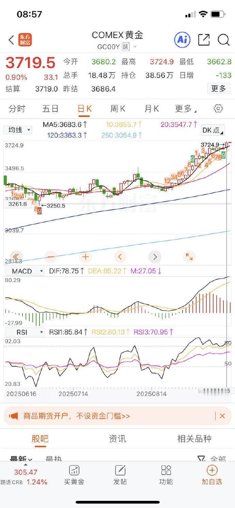Tap the megaphone icon in banner

click(x=13, y=416)
